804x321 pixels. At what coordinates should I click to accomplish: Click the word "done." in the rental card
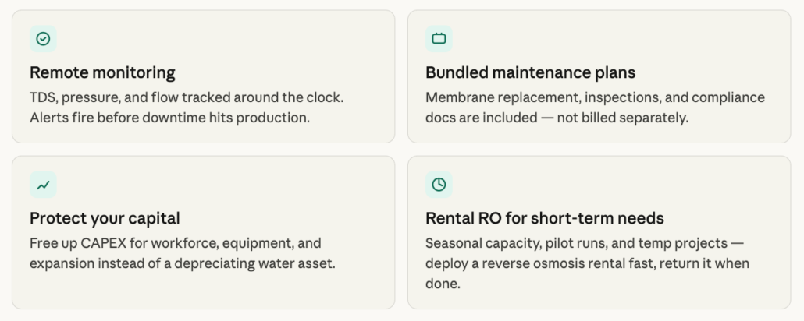(x=443, y=284)
